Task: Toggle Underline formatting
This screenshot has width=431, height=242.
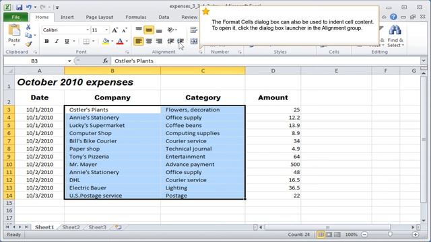Action: [x=67, y=41]
